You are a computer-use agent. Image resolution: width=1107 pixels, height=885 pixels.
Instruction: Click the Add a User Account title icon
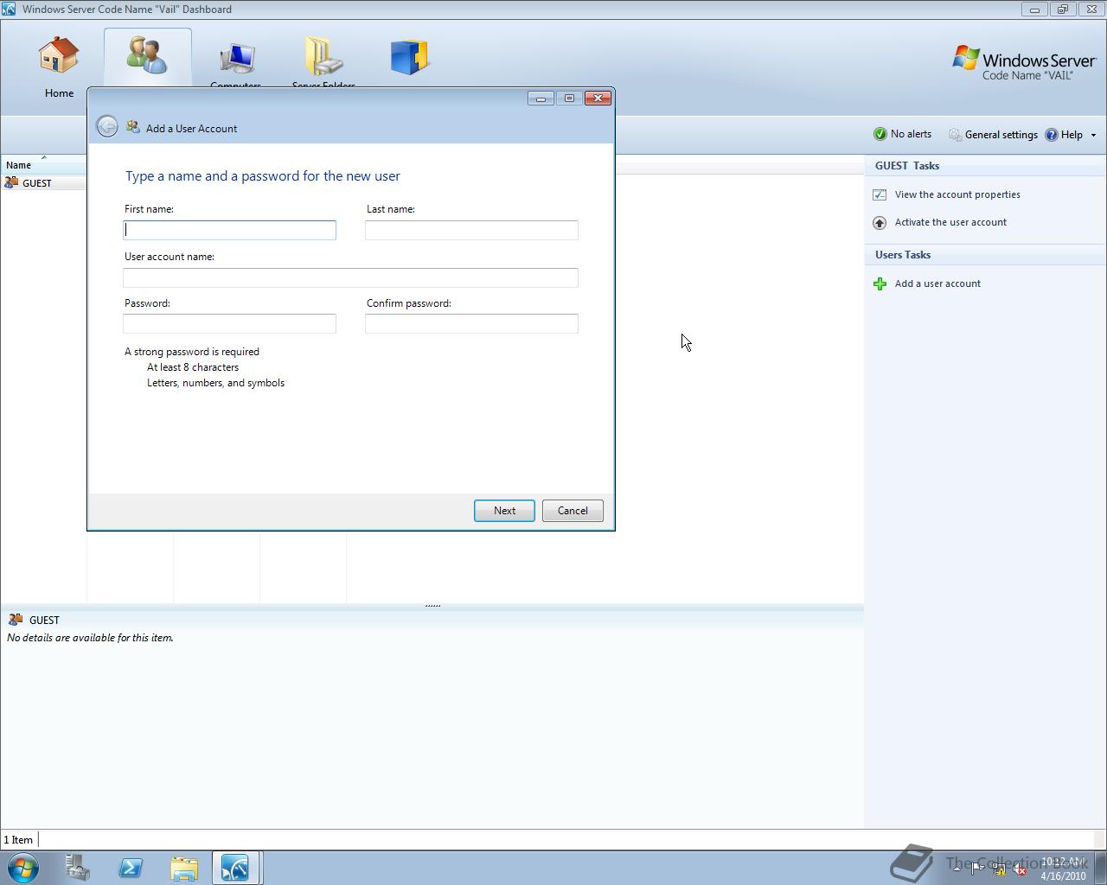pyautogui.click(x=132, y=127)
